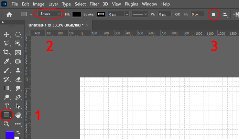
Task: Select the Eraser tool
Action: [x=18, y=79]
